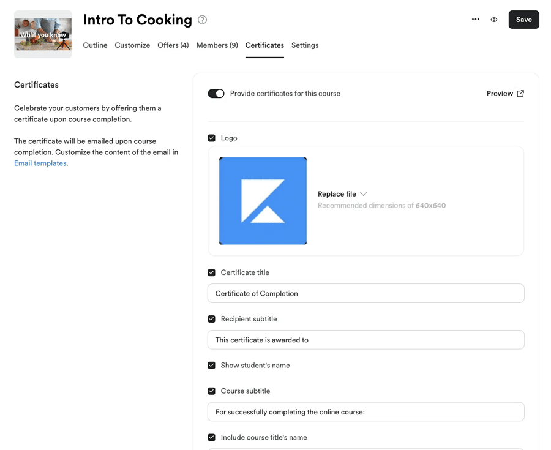Click the eye preview icon
The image size is (551, 450).
[x=494, y=20]
